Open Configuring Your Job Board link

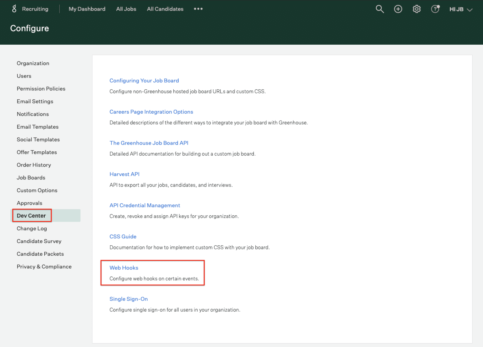pos(144,80)
